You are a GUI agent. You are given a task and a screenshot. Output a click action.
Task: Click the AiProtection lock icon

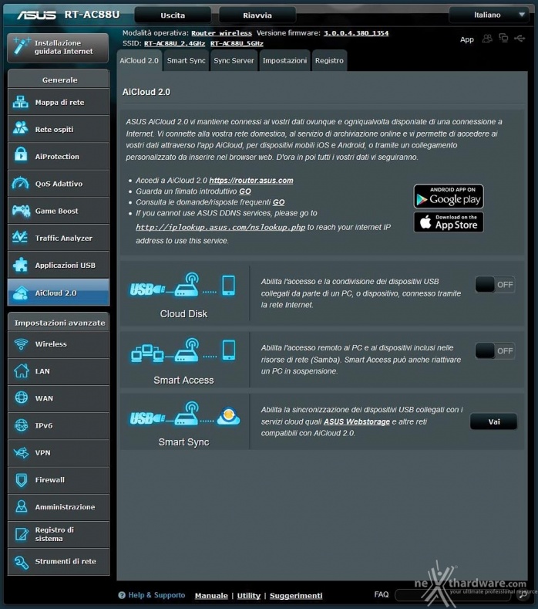pos(21,154)
